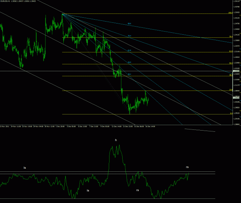Click the yellow 0.0 retracement label at right
Image resolution: width=241 pixels, height=203 pixels.
point(231,113)
